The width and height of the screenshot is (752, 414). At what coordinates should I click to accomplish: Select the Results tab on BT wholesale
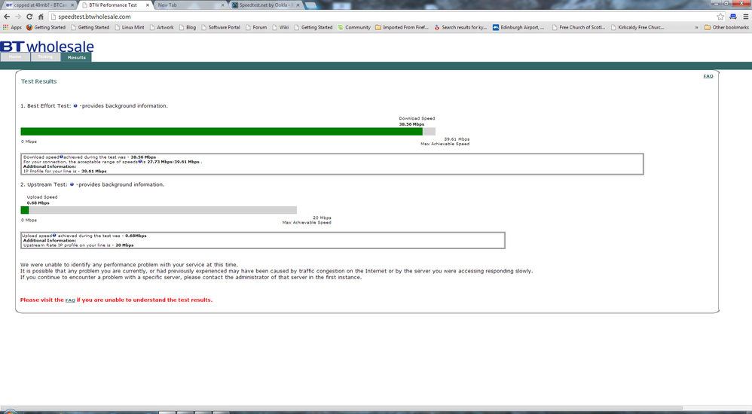pos(76,57)
